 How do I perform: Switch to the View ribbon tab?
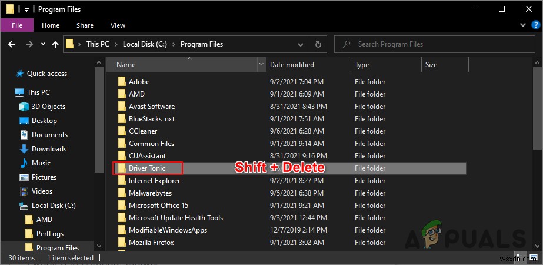118,25
